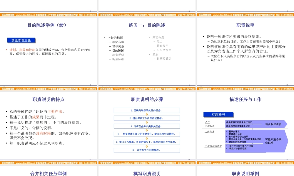Click the 可能不适合职位说明 arrow label
Image resolution: width=294 pixels, height=176 pixels.
pos(273,141)
